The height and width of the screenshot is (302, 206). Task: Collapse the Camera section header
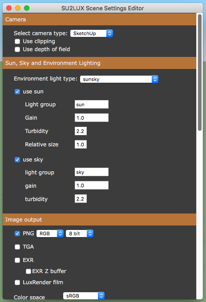pos(99,20)
